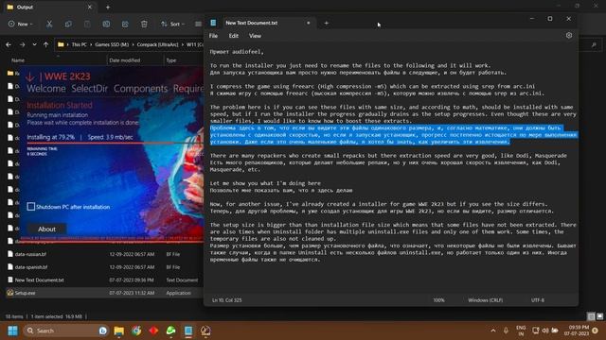Select the New Text Document.txt file row

pos(103,280)
